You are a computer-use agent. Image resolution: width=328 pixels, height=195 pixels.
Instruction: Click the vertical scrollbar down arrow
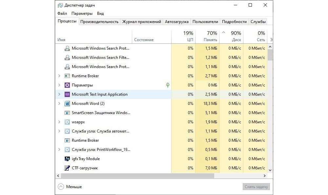(270, 170)
